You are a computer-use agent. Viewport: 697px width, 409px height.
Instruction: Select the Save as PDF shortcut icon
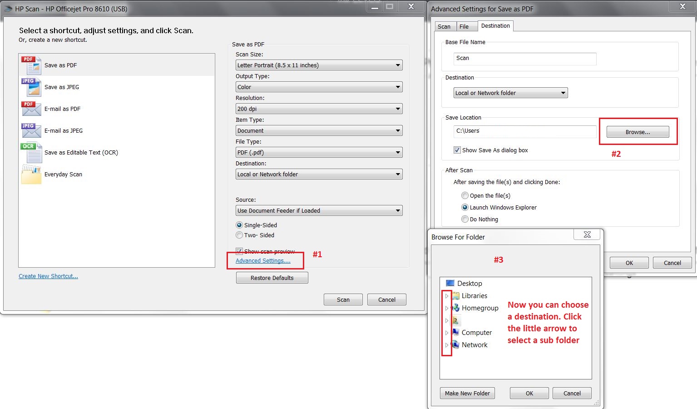pos(30,65)
